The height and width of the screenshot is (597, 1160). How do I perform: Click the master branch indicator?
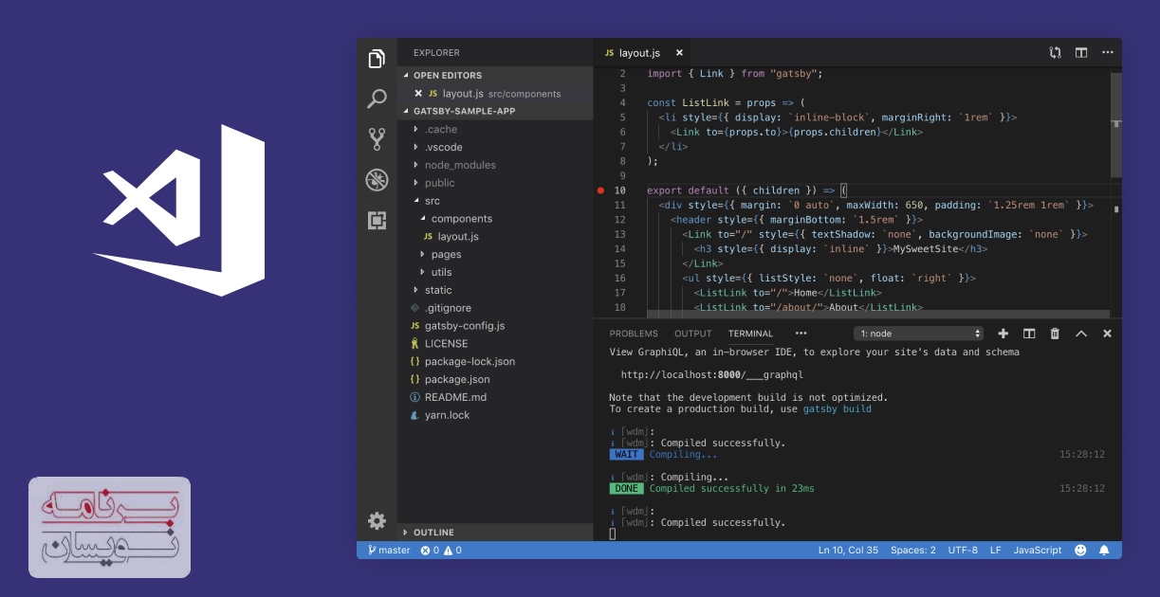[389, 550]
